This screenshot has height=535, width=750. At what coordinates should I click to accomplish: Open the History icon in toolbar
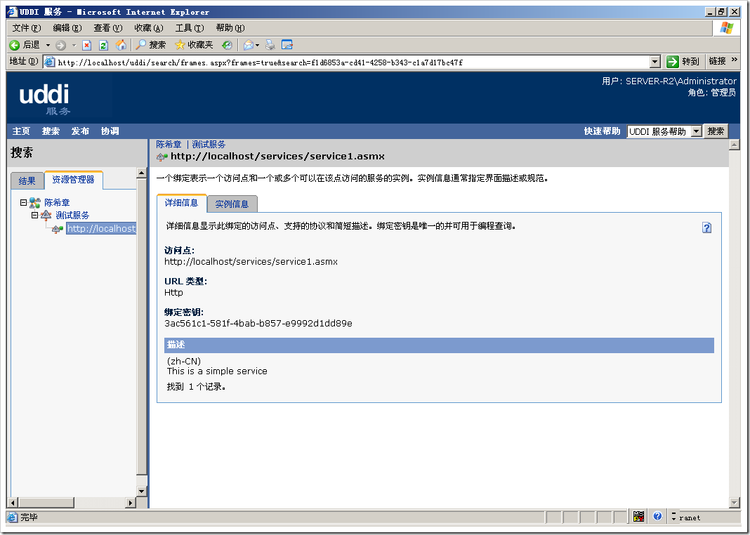point(227,45)
